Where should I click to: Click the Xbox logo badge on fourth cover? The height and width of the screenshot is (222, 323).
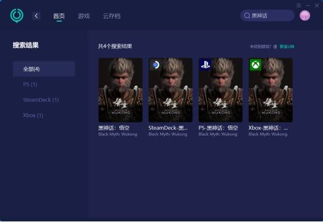click(255, 65)
